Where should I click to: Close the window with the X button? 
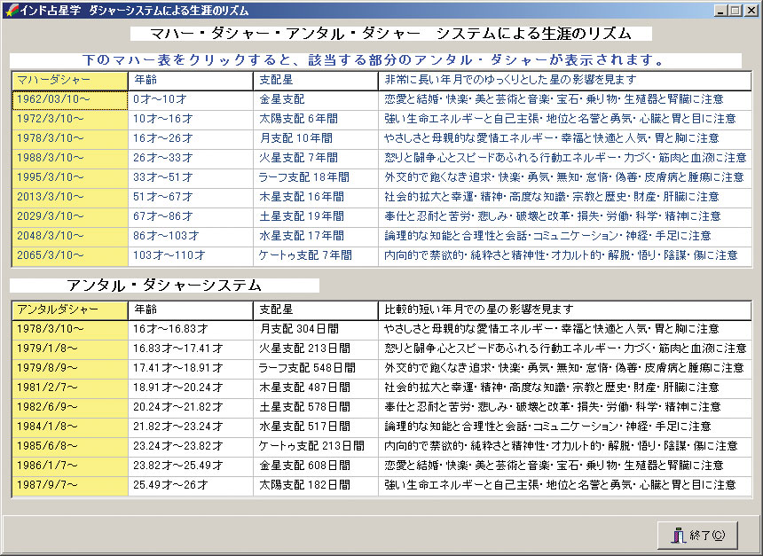coord(751,11)
